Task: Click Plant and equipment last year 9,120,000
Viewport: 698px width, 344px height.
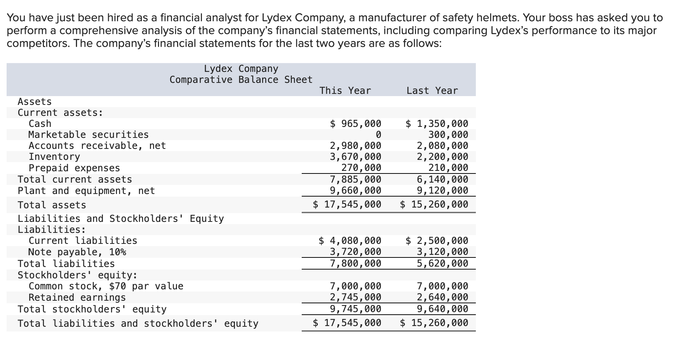Action: click(x=442, y=191)
